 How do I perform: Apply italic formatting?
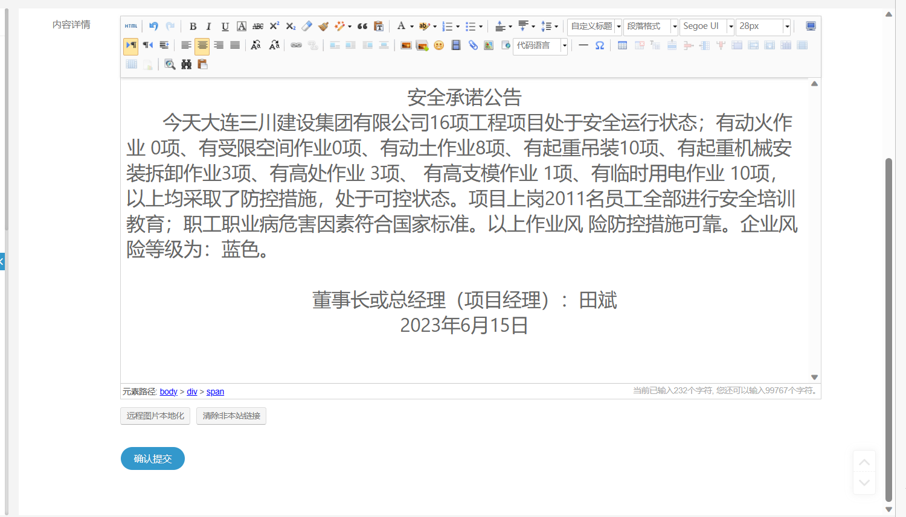(x=209, y=26)
